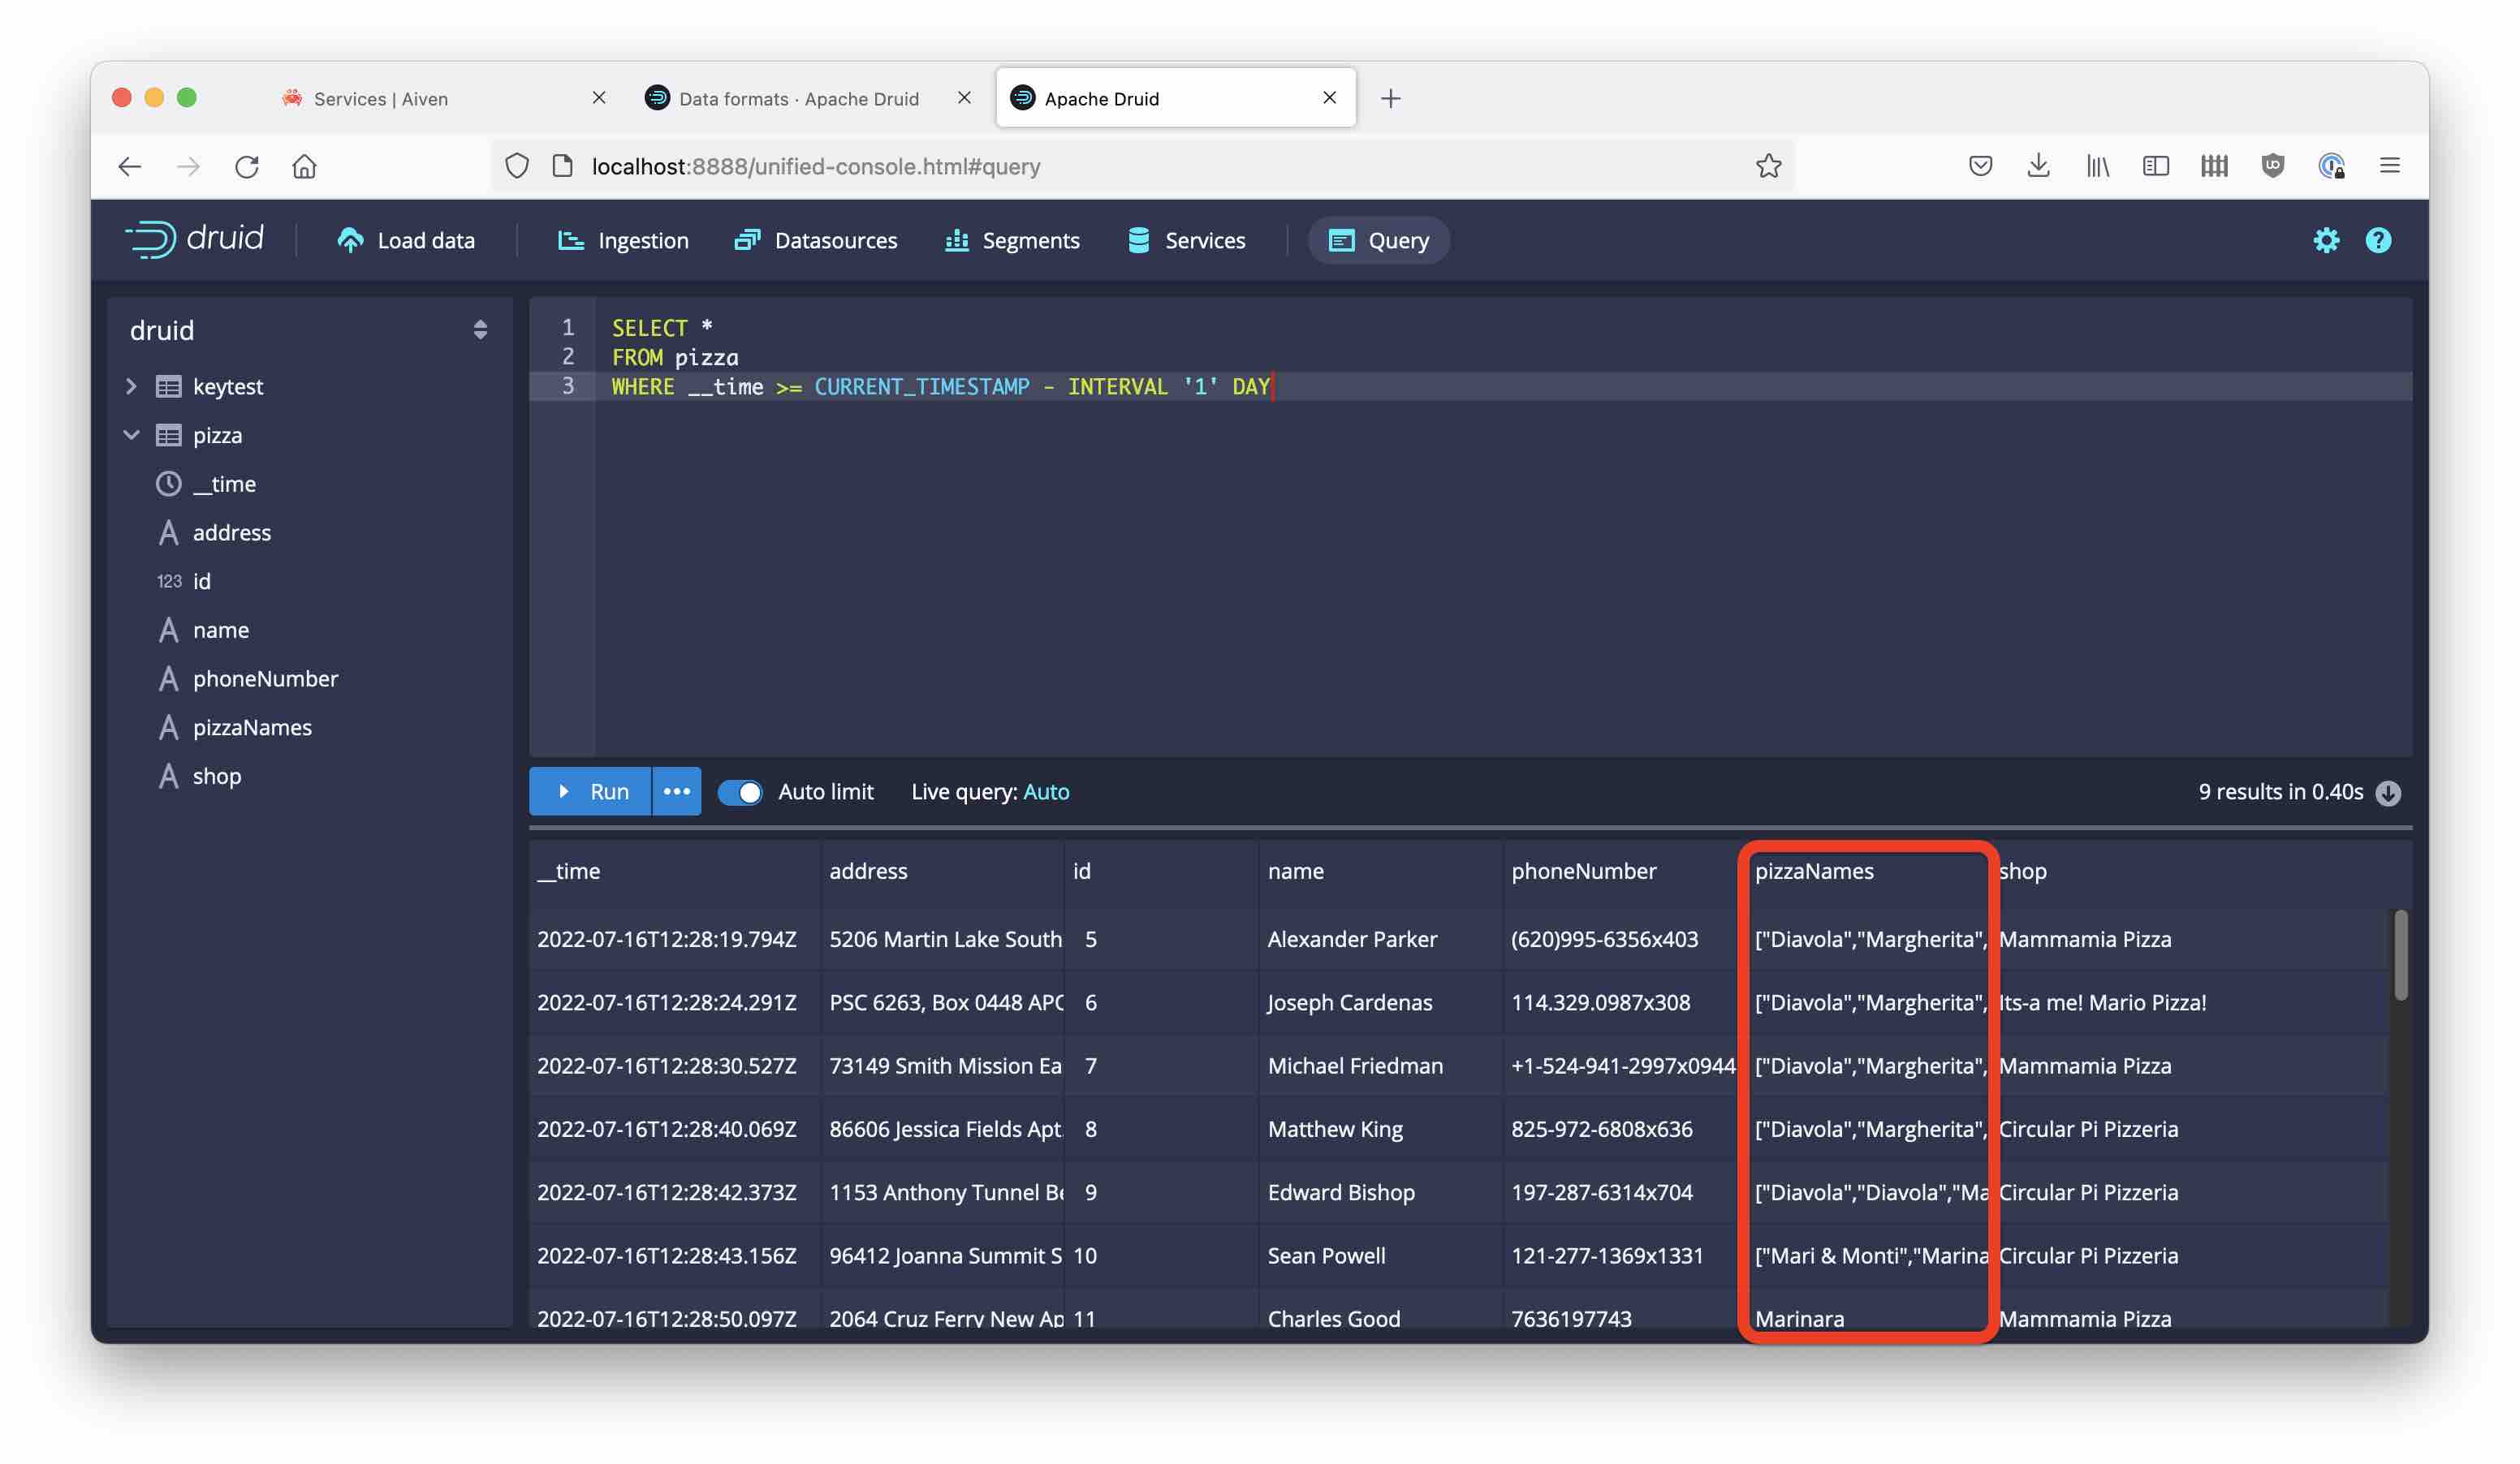Open the Druid settings gear icon
Screen dimensions: 2520x1464
[x=2325, y=240]
